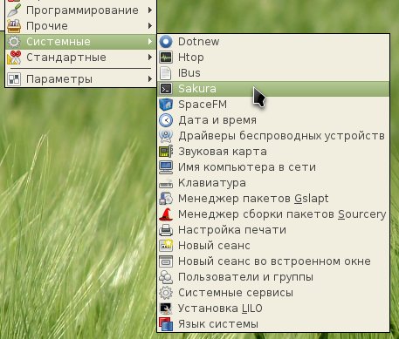Start Новый сеанс во встроенном окне

273,261
